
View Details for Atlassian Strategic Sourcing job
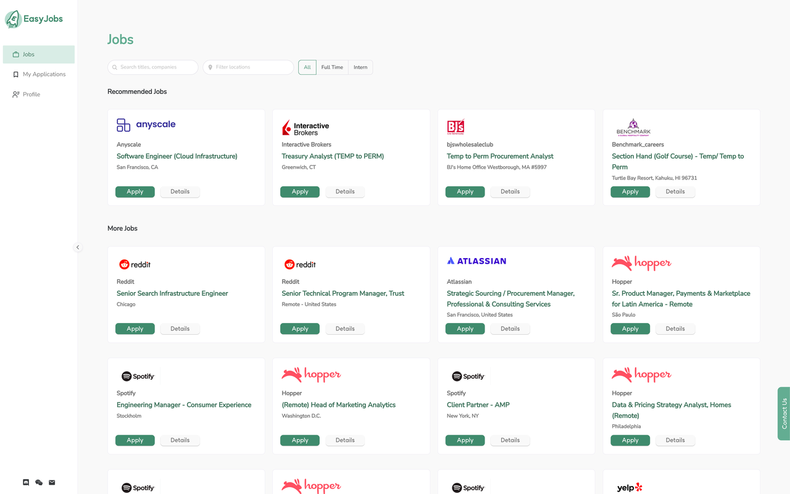tap(510, 329)
